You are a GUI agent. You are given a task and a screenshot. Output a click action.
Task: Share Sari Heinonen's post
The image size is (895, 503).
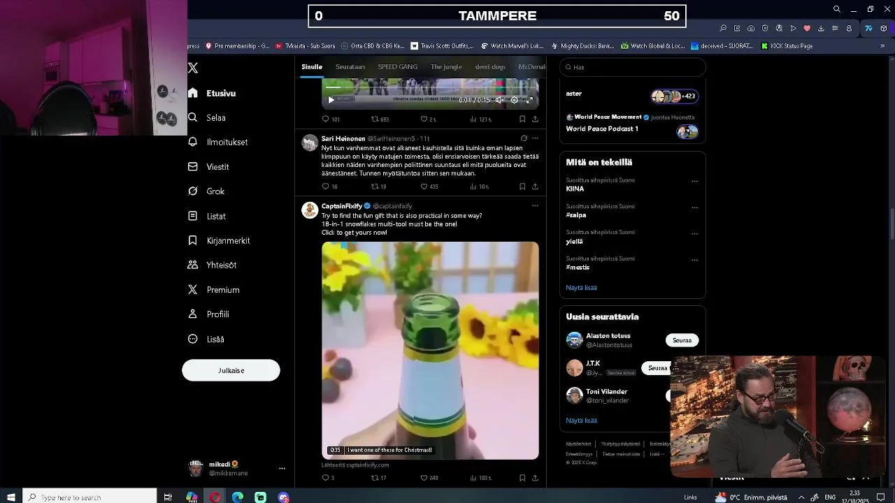(535, 187)
